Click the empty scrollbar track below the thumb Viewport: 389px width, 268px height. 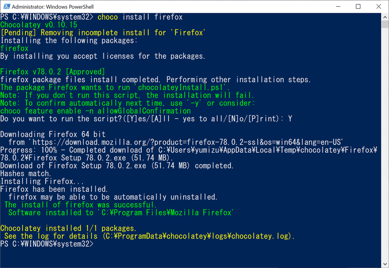click(385, 144)
